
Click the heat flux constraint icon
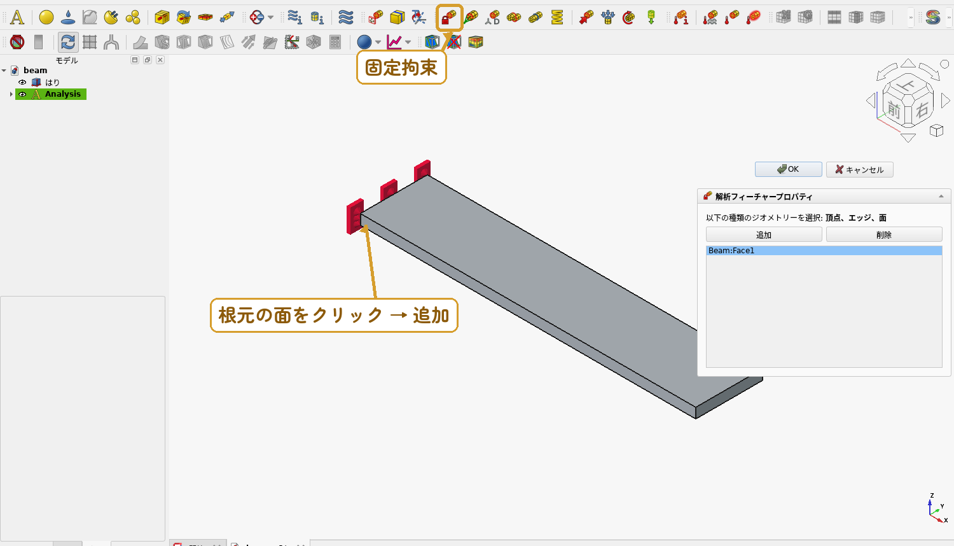pos(710,17)
